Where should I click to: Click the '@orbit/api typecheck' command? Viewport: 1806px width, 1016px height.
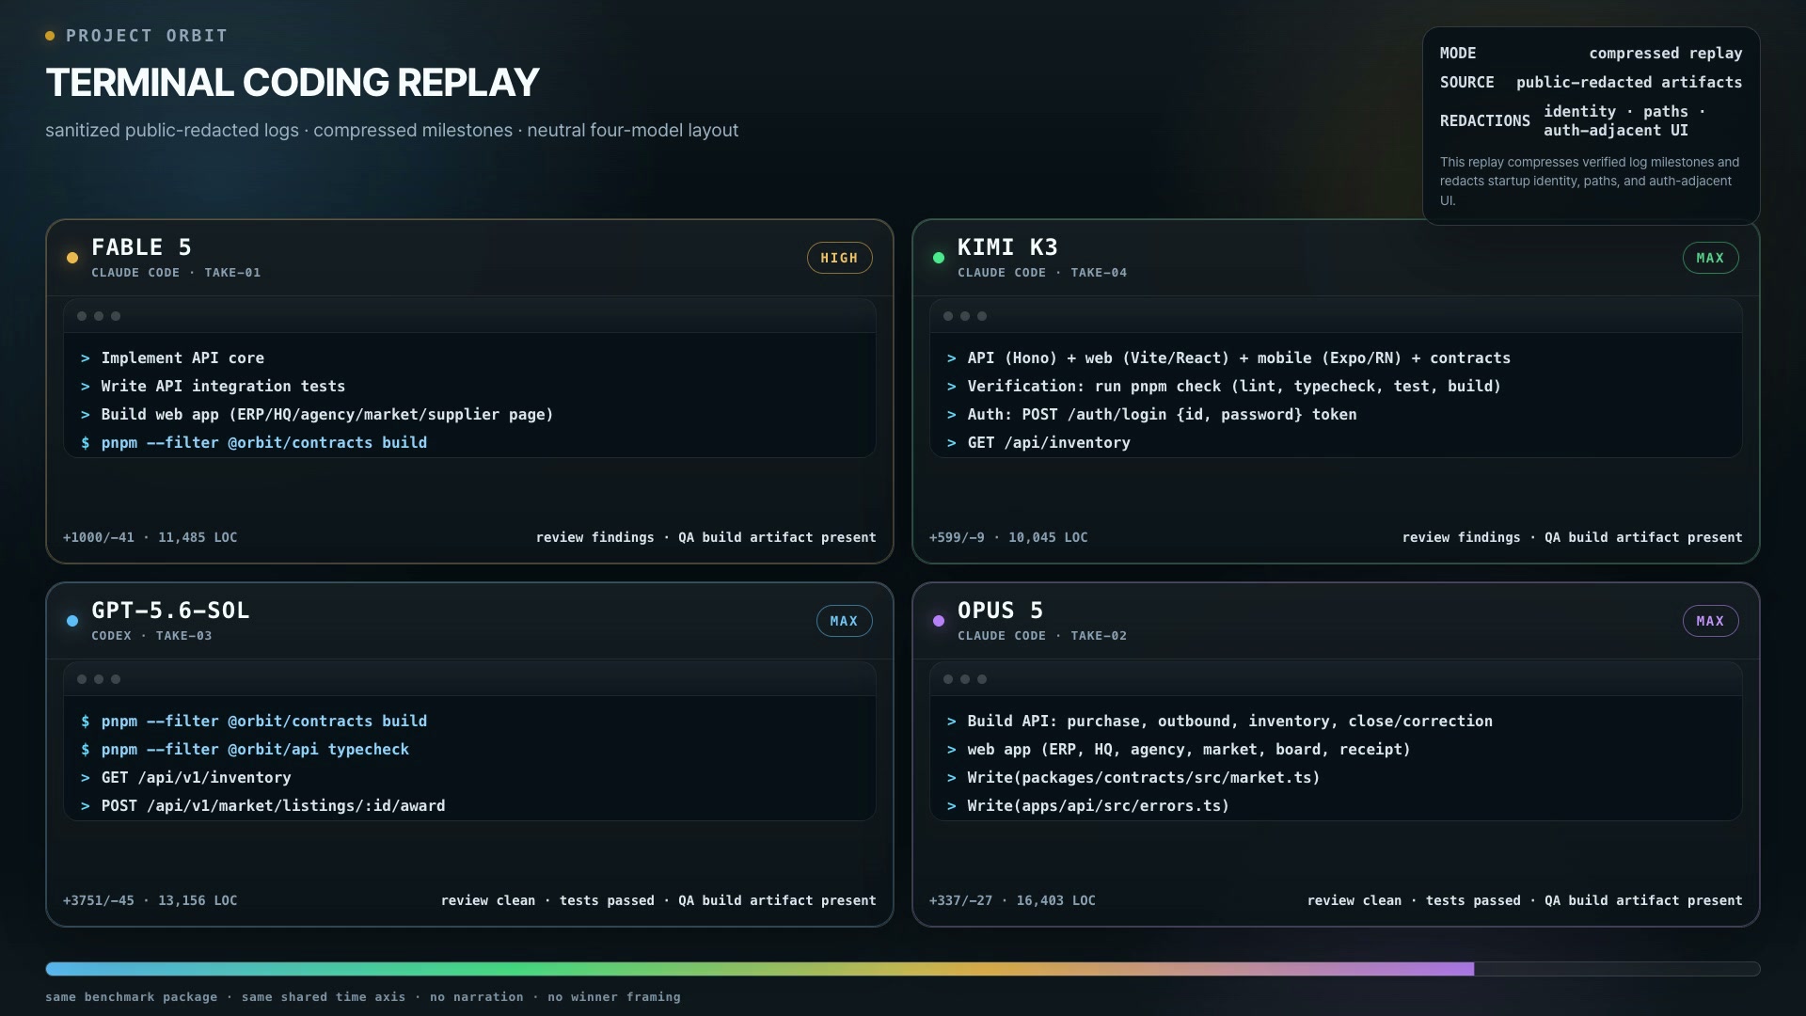tap(245, 750)
